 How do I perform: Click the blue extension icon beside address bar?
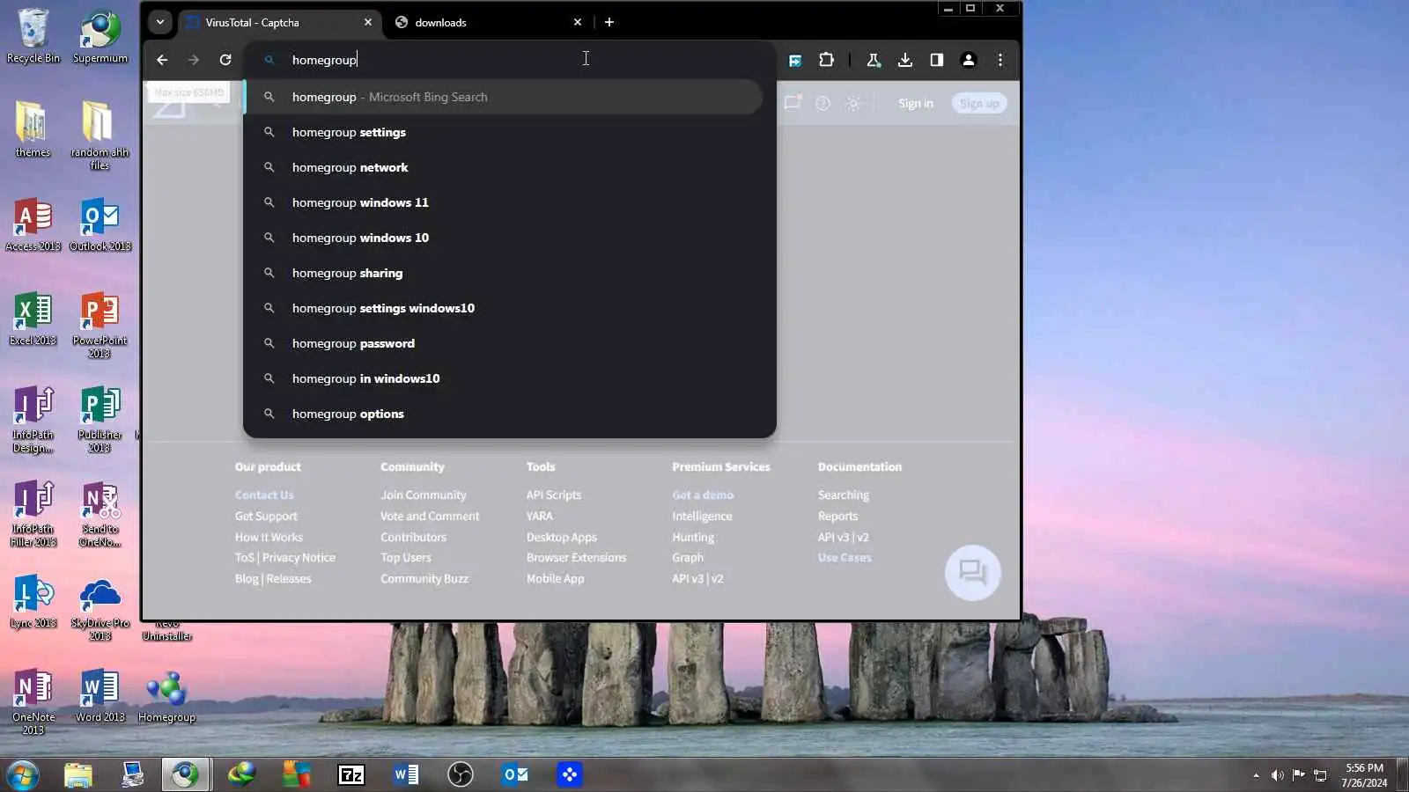pos(795,60)
